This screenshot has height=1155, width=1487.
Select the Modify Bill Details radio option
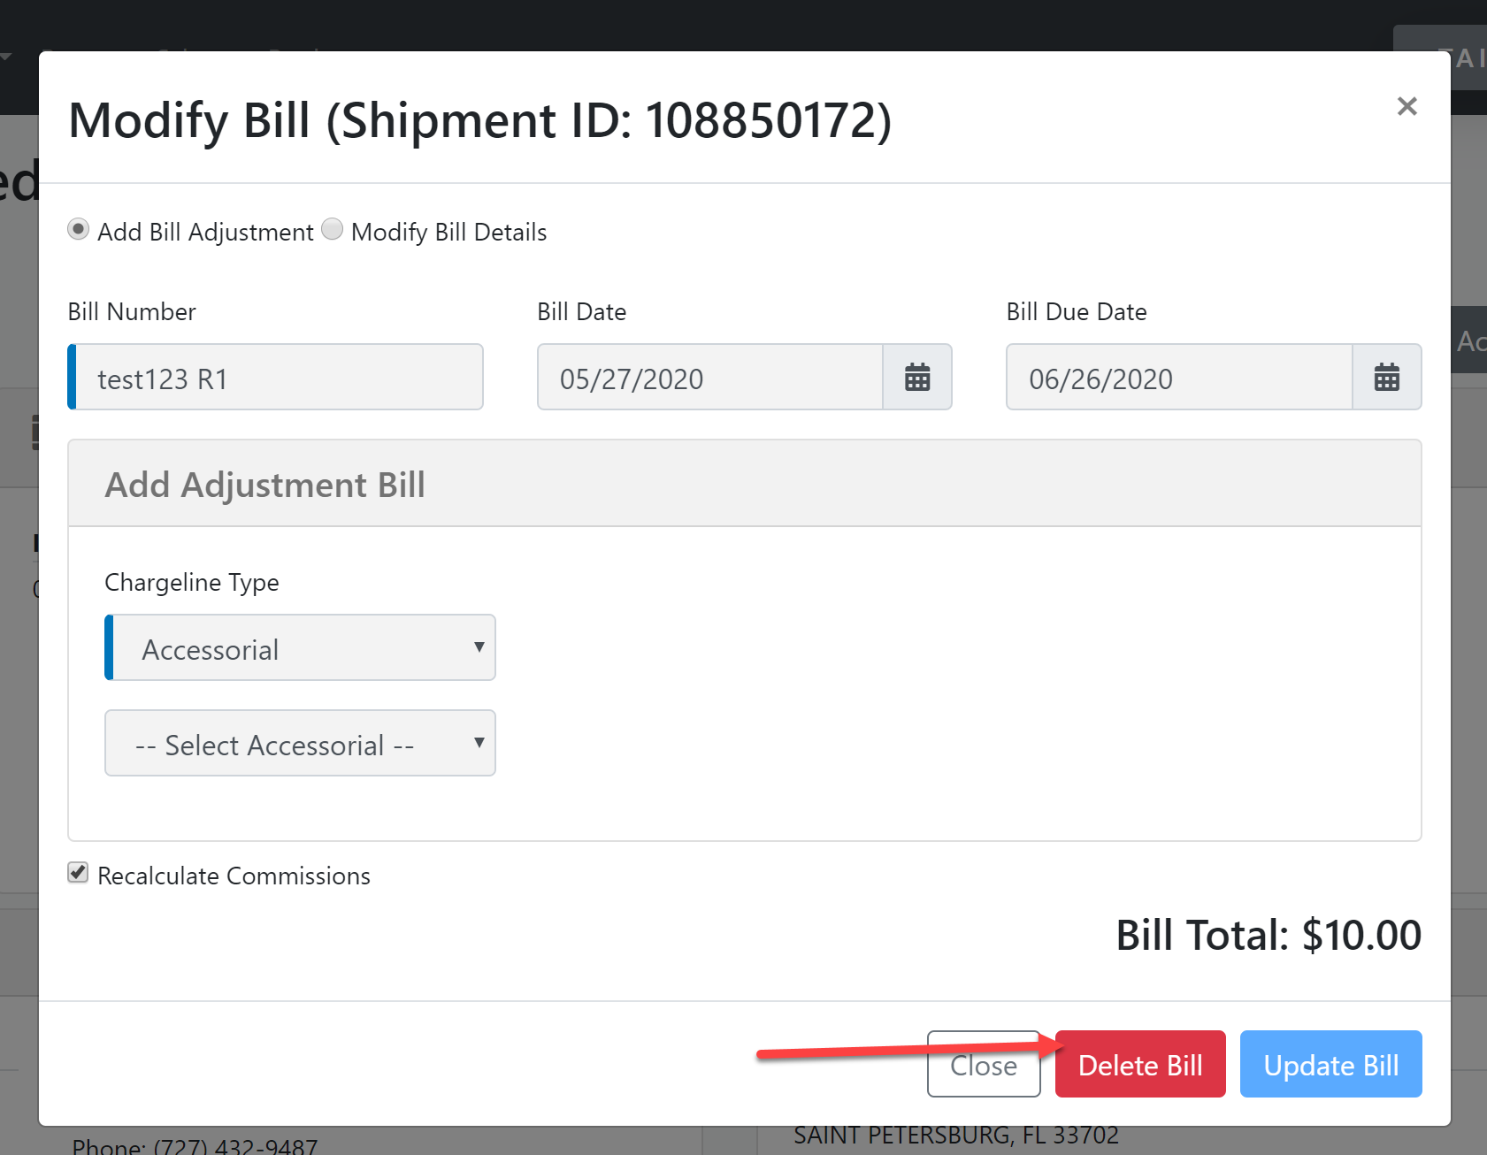(333, 230)
